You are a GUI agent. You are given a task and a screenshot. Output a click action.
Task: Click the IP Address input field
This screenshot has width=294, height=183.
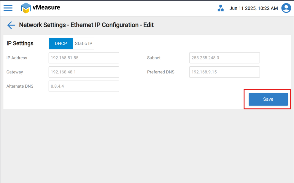(84, 58)
